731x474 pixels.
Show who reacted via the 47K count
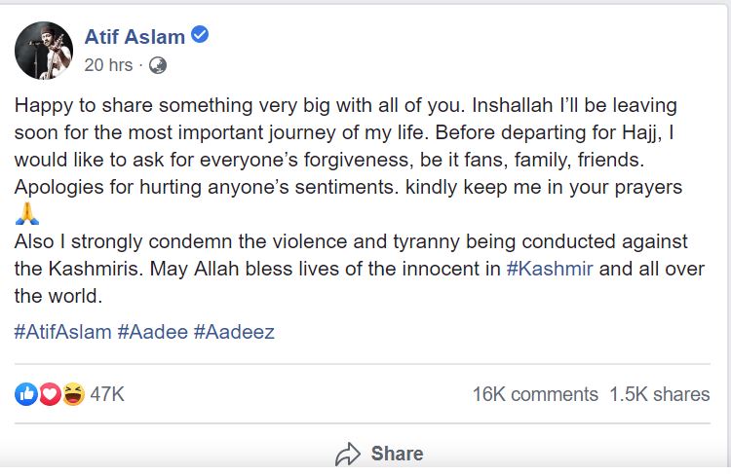[107, 394]
